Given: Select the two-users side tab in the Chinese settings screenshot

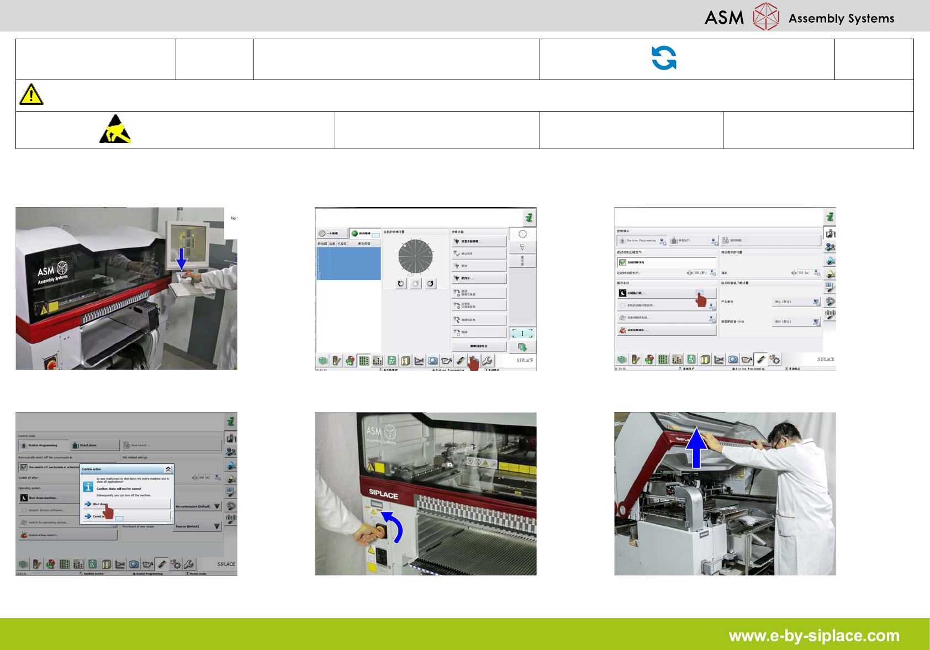Looking at the screenshot, I should (x=829, y=247).
